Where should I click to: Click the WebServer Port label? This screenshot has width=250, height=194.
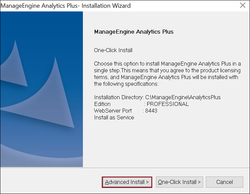click(x=113, y=111)
